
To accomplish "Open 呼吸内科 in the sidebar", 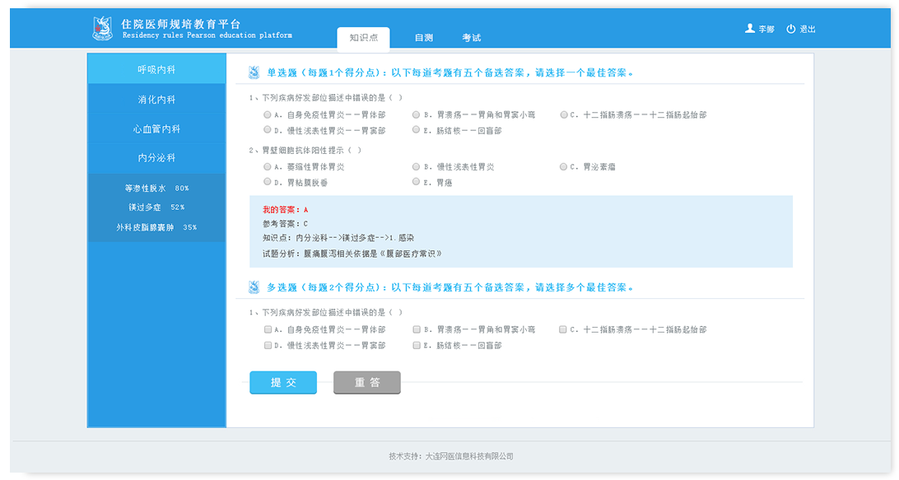I will point(156,69).
